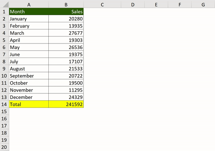Select column G header

203,5
